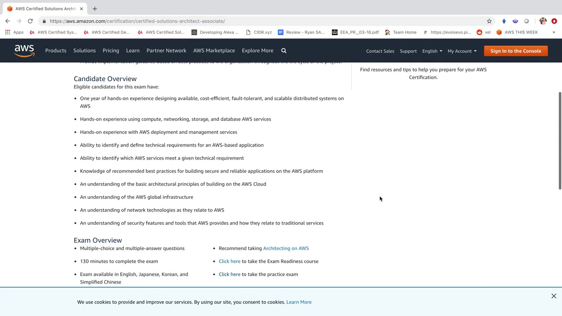Click the blue diamond extension icon
Image resolution: width=562 pixels, height=316 pixels.
click(x=504, y=21)
